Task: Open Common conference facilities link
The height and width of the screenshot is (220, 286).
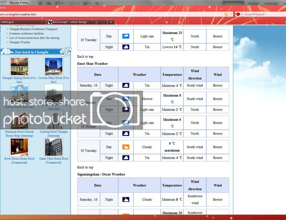Action: click(x=26, y=34)
